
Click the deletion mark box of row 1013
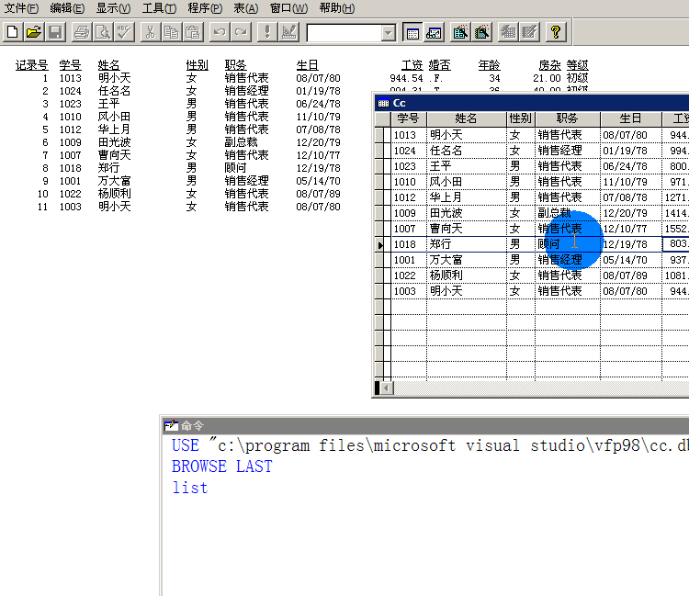pos(387,135)
